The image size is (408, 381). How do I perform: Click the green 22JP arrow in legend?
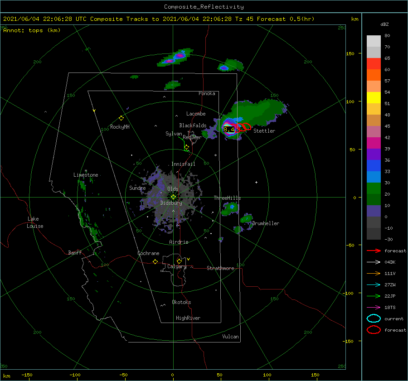374,296
